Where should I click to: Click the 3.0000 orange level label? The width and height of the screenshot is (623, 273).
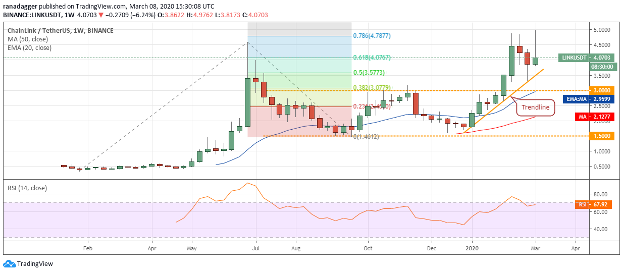603,91
